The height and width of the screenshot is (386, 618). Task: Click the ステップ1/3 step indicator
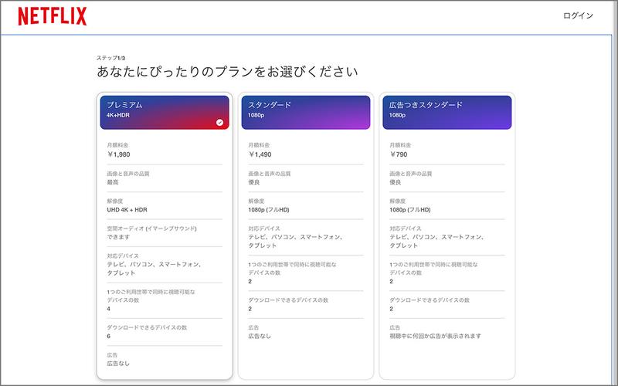point(110,58)
